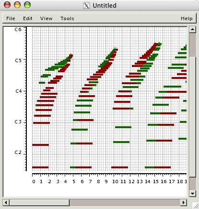Click the C4 pitch label
The width and height of the screenshot is (199, 209).
tap(18, 91)
